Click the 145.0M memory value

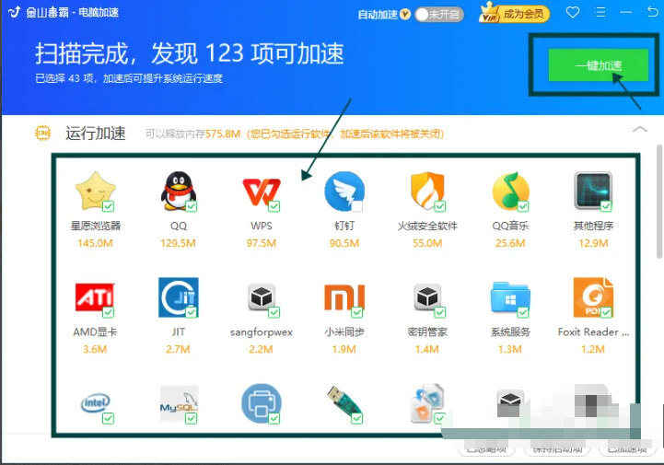tap(95, 243)
